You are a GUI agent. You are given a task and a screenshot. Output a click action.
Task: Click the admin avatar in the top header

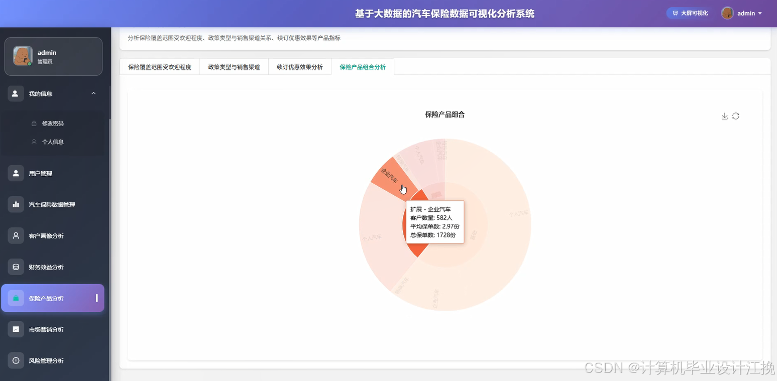click(727, 13)
